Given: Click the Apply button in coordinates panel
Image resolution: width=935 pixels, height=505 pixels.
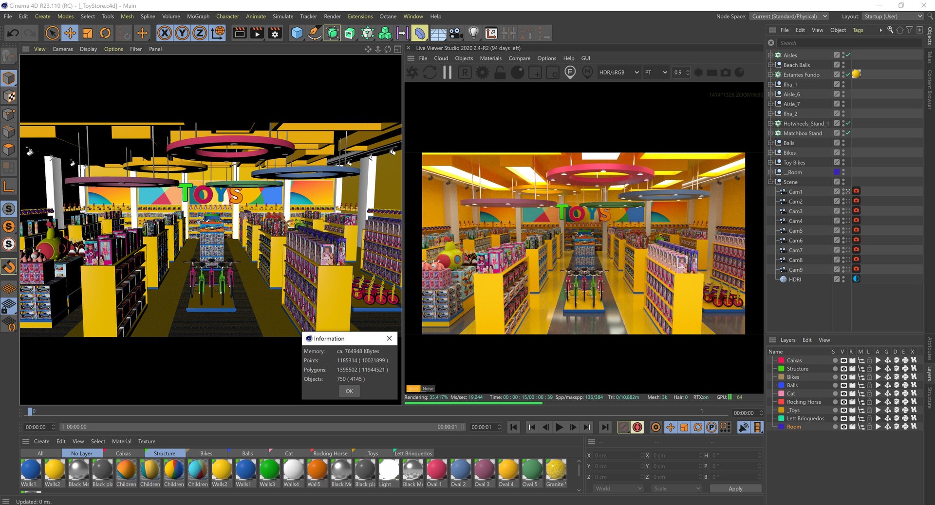Looking at the screenshot, I should coord(735,488).
